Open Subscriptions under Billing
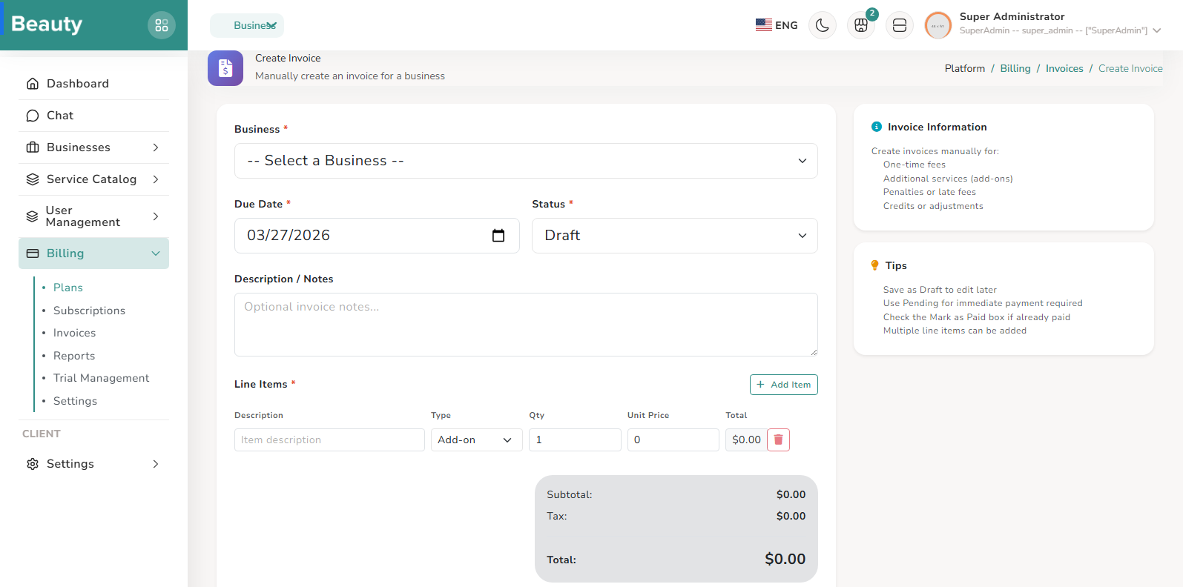This screenshot has height=587, width=1183. [x=89, y=311]
